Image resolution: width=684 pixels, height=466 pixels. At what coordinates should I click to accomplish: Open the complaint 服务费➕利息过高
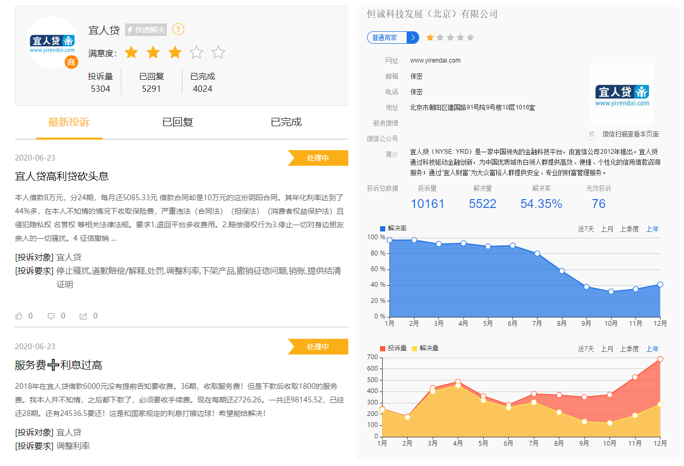pos(58,365)
